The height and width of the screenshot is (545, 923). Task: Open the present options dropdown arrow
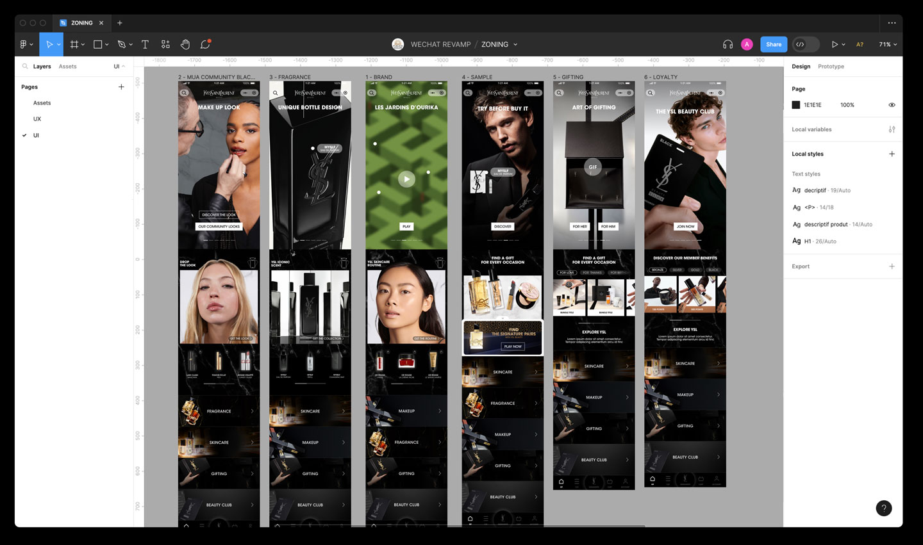tap(844, 45)
